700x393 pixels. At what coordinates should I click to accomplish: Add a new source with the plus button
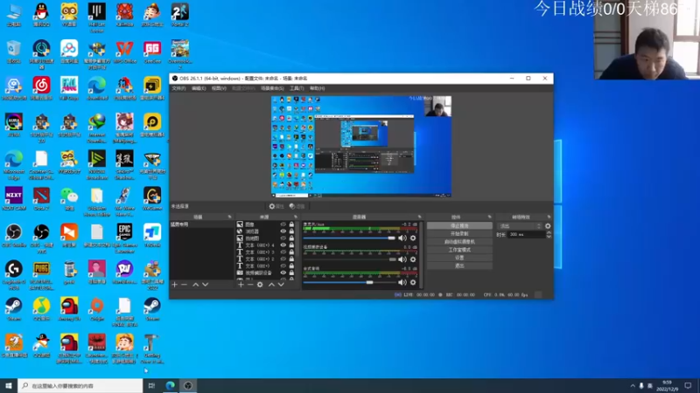241,285
